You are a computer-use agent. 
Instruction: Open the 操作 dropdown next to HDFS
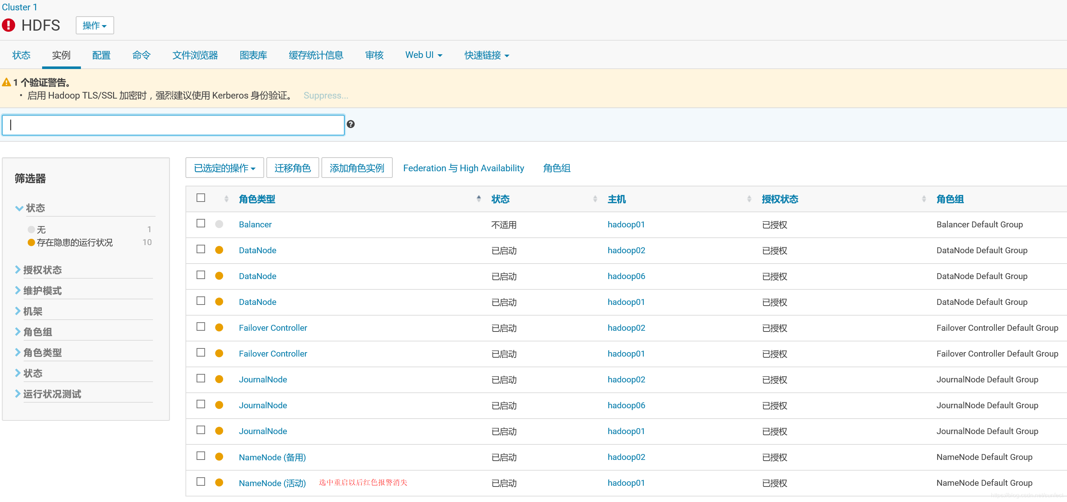pyautogui.click(x=95, y=26)
